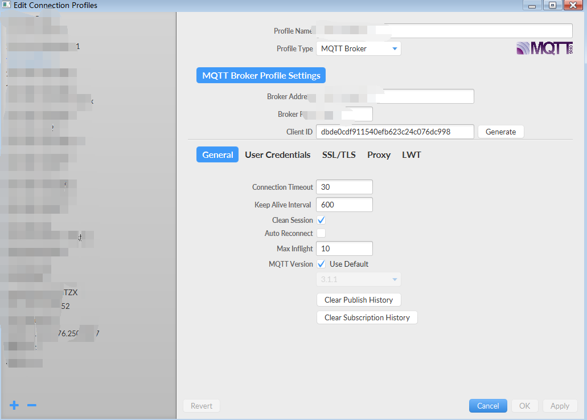Image resolution: width=587 pixels, height=420 pixels.
Task: Remove selected profile using the minus icon
Action: tap(31, 405)
